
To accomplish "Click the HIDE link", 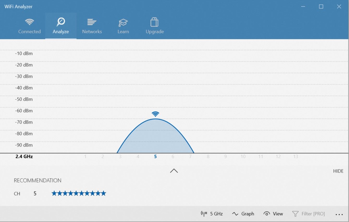I will click(338, 171).
